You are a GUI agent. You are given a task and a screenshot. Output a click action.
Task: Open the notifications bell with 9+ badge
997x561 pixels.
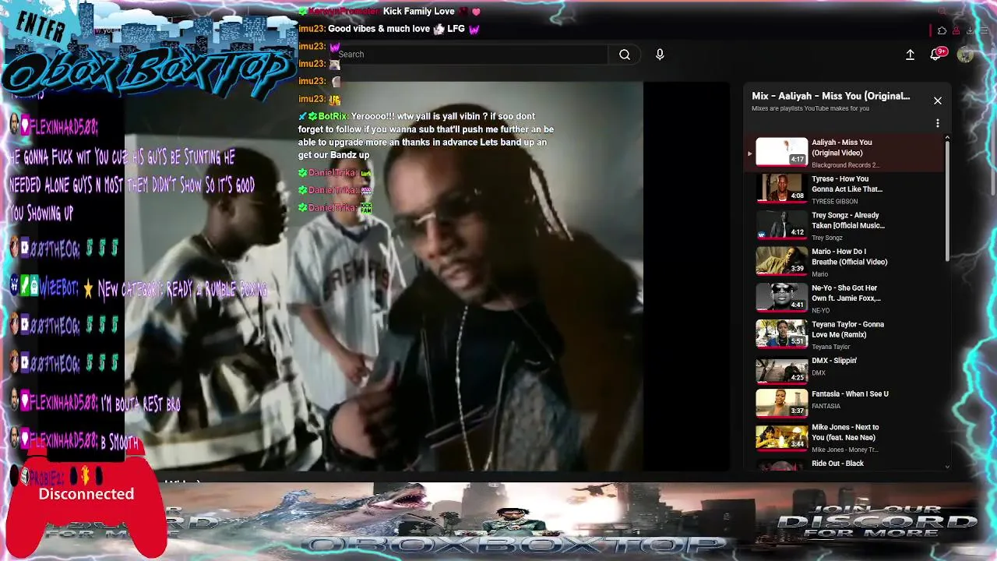coord(937,54)
